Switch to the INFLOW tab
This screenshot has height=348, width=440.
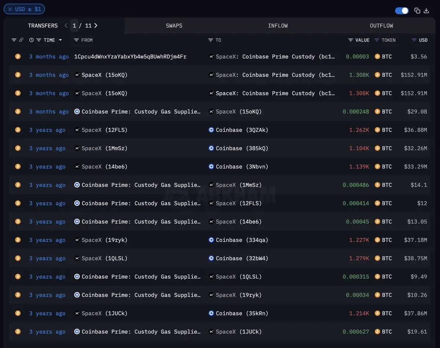[278, 26]
